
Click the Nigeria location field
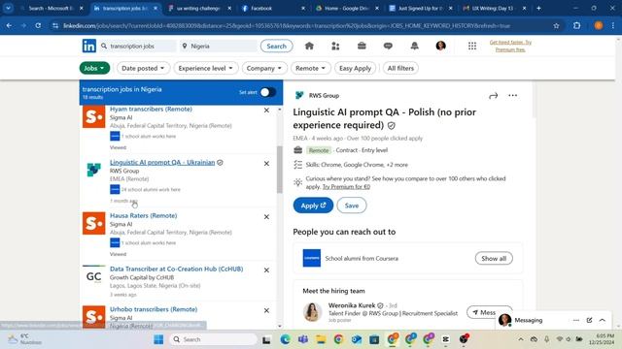[x=218, y=46]
